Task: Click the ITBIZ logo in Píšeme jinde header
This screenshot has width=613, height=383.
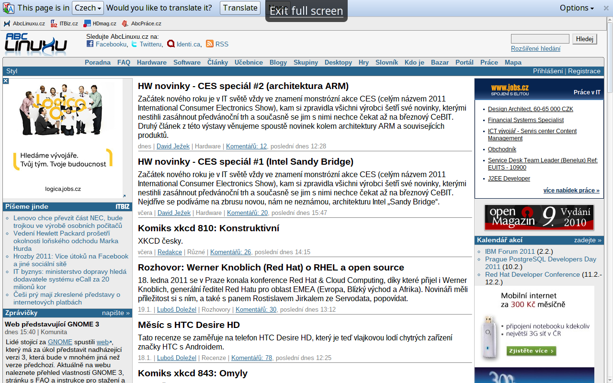Action: pos(123,207)
